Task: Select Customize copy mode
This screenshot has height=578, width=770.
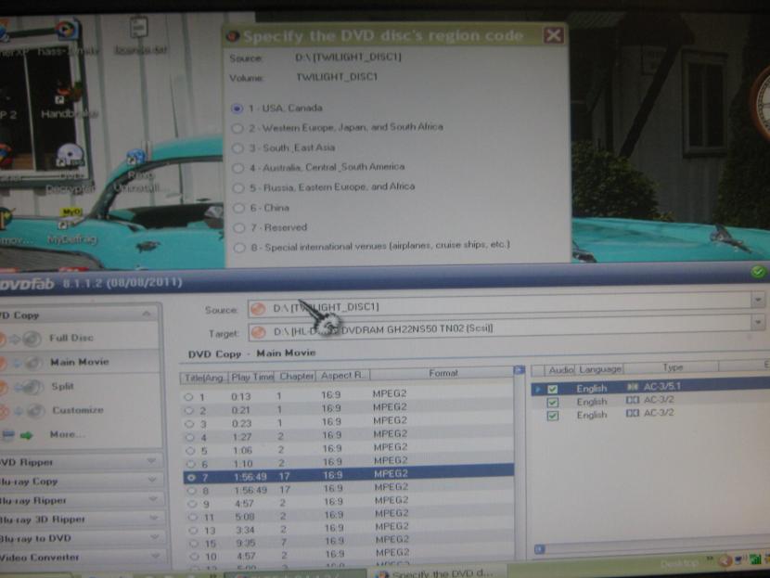Action: [x=78, y=410]
